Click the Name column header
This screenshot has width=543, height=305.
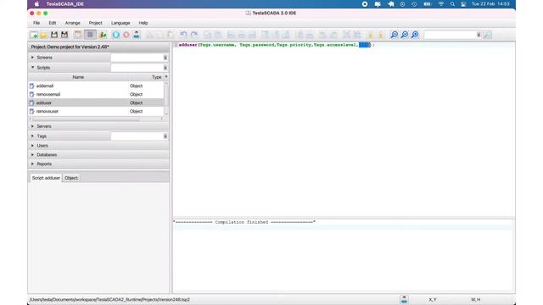(x=78, y=77)
